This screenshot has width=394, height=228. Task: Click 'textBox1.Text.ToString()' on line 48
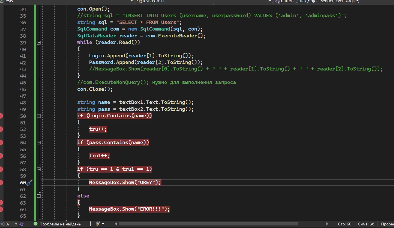pos(155,102)
